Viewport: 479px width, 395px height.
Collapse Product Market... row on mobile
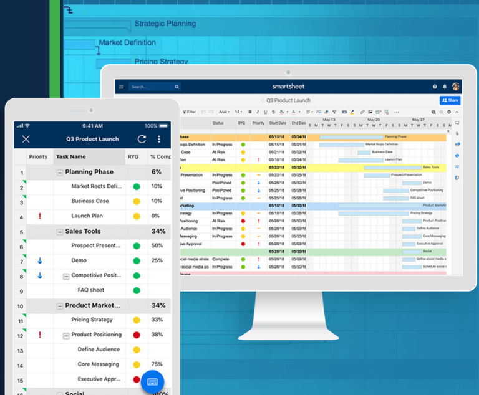60,306
